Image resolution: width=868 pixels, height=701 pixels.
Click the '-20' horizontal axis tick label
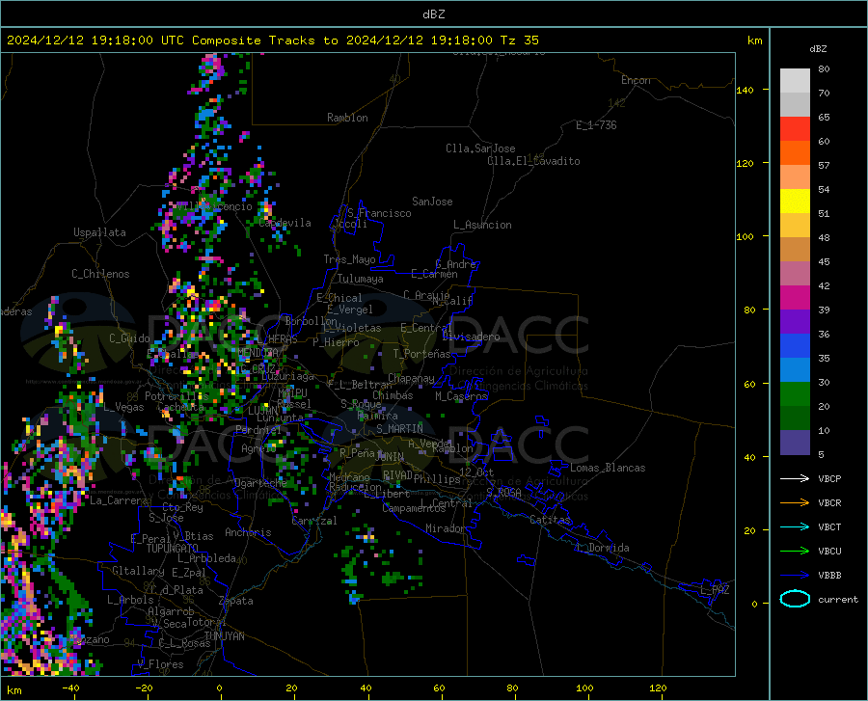tap(144, 688)
